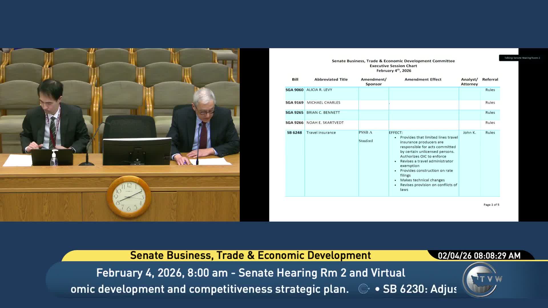
Task: Click the 'John K.' analyst name
Action: click(469, 133)
